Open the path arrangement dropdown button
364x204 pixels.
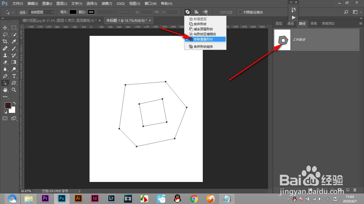(205, 12)
